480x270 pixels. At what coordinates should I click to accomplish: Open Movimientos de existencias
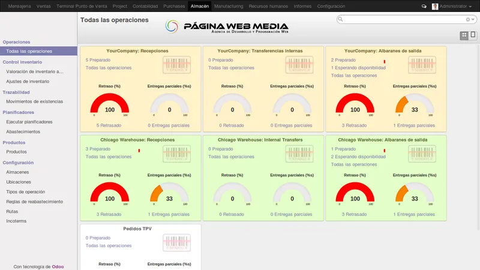click(35, 101)
